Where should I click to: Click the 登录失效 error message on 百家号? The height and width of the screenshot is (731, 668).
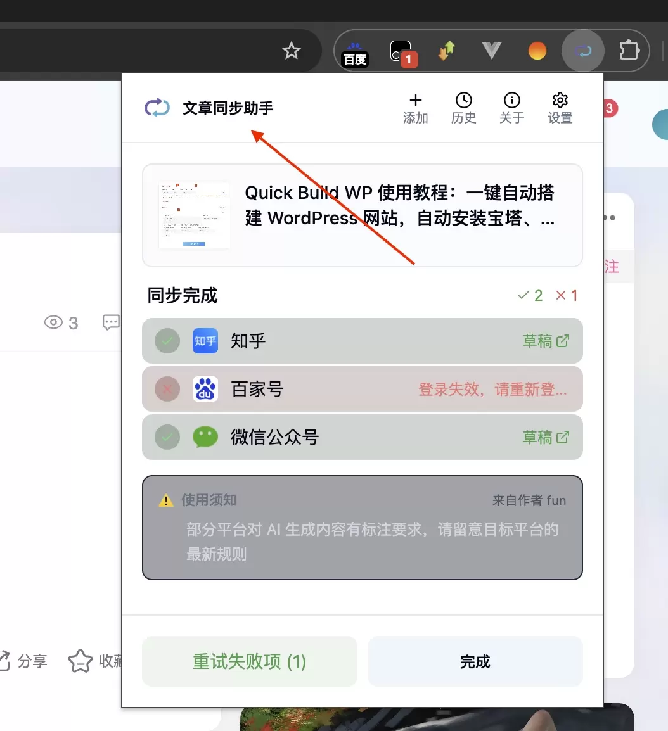(x=492, y=390)
